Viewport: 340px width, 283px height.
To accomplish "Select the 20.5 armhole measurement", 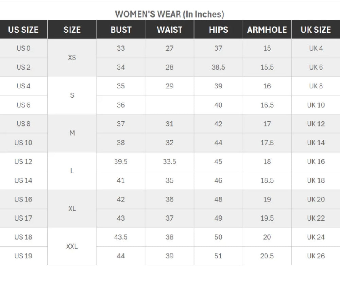I will 267,256.
